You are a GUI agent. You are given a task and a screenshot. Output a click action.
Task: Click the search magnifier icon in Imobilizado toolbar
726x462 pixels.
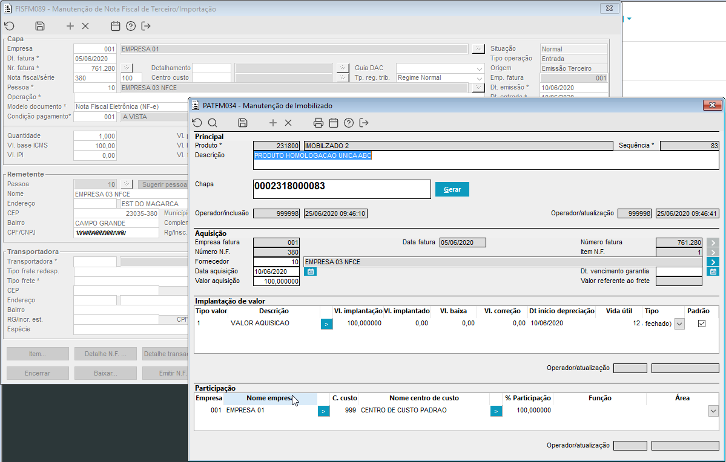point(212,123)
